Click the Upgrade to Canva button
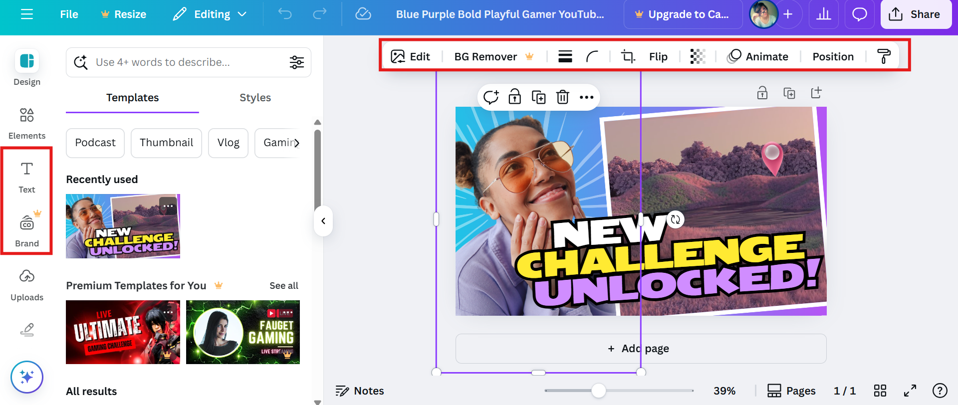Screen dimensions: 958x405 (x=683, y=14)
